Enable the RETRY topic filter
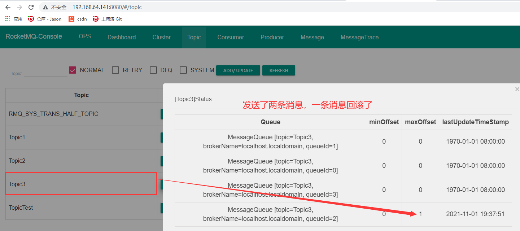 [115, 70]
